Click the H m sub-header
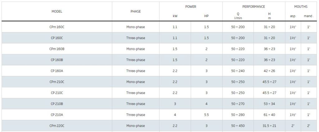 [269, 16]
